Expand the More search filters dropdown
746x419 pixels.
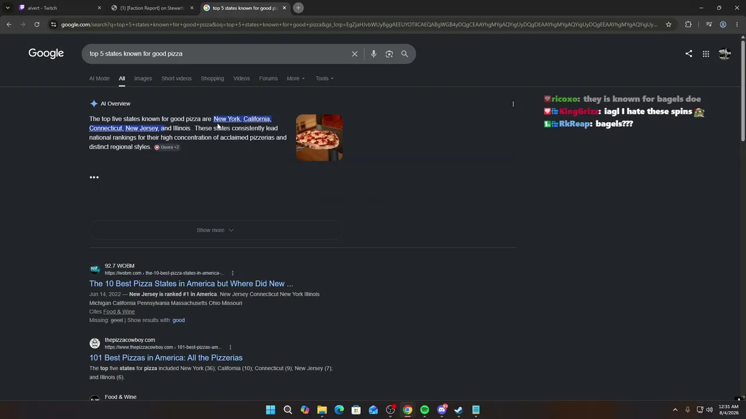click(x=295, y=79)
